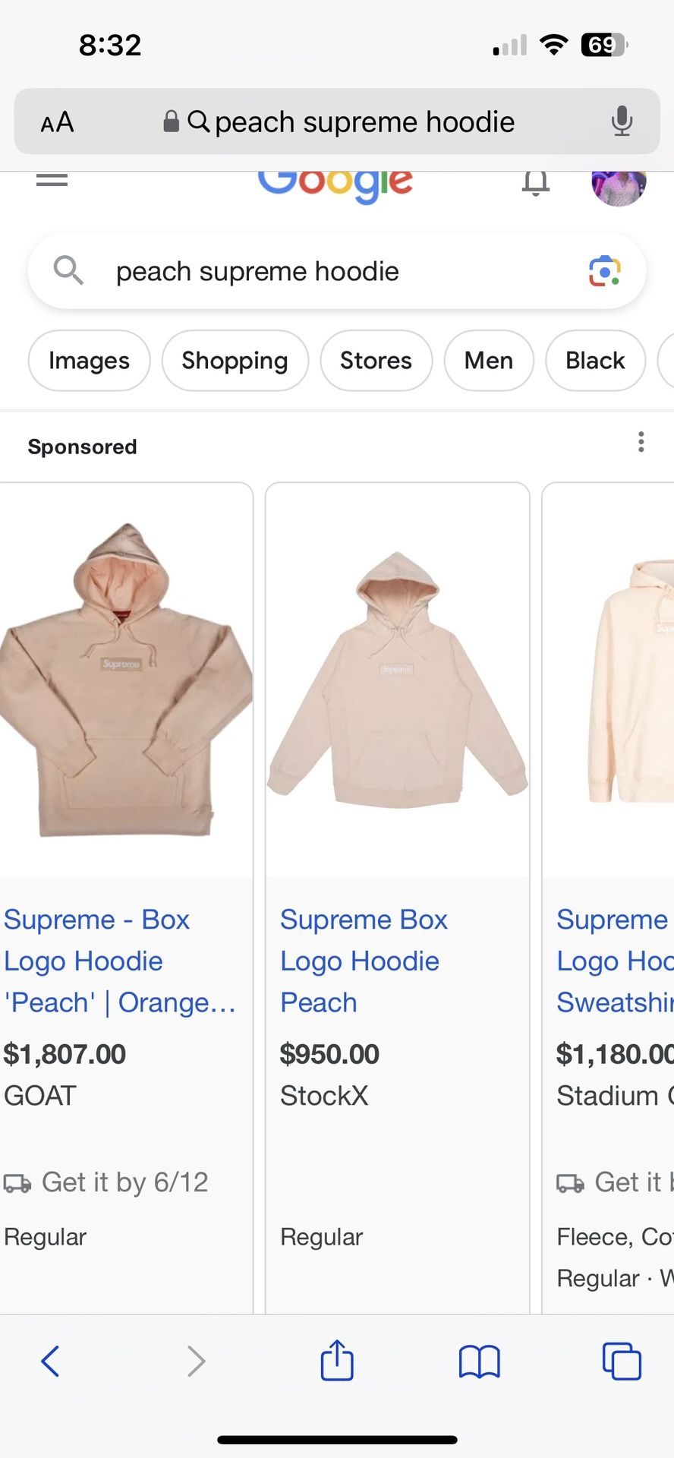
Task: Show all open Safari tabs
Action: click(622, 1361)
